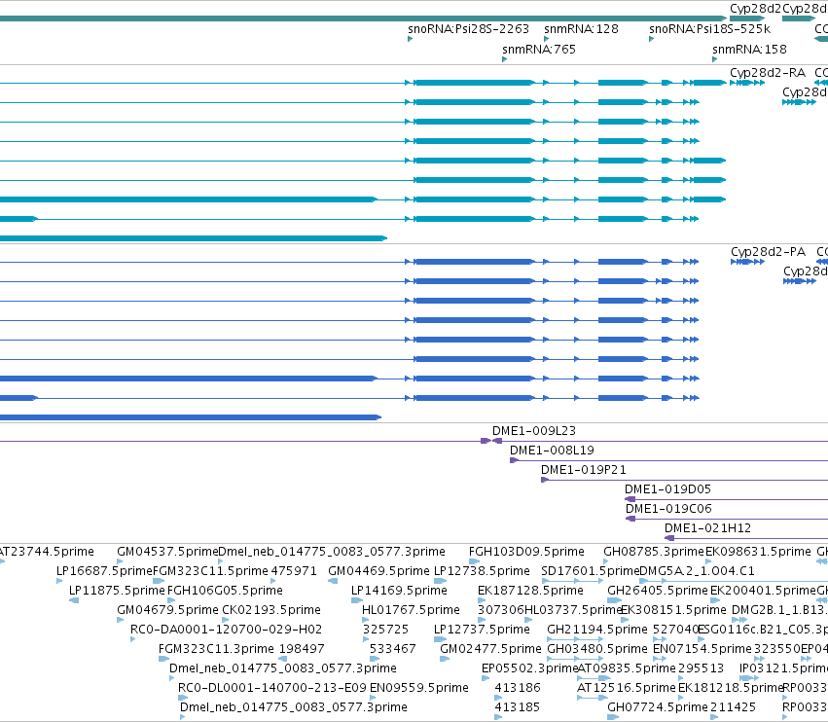Select the 323550 feature label
The width and height of the screenshot is (828, 722).
pos(776,649)
